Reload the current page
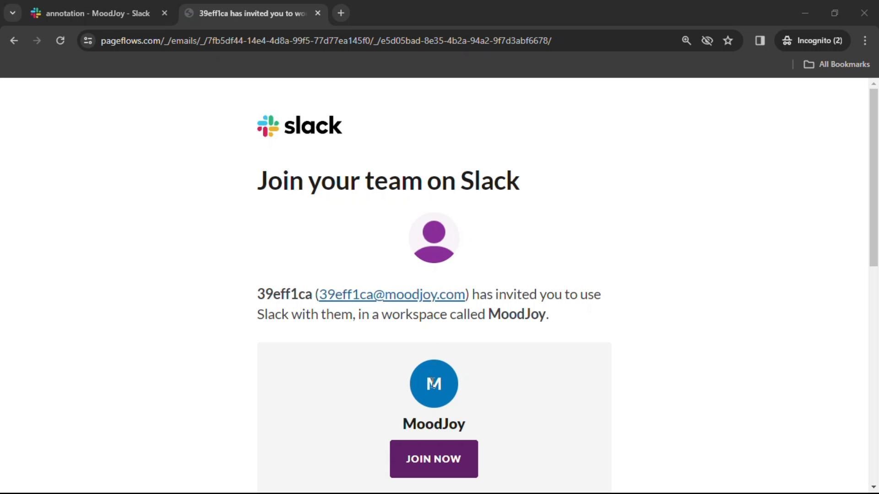This screenshot has height=494, width=879. (60, 41)
